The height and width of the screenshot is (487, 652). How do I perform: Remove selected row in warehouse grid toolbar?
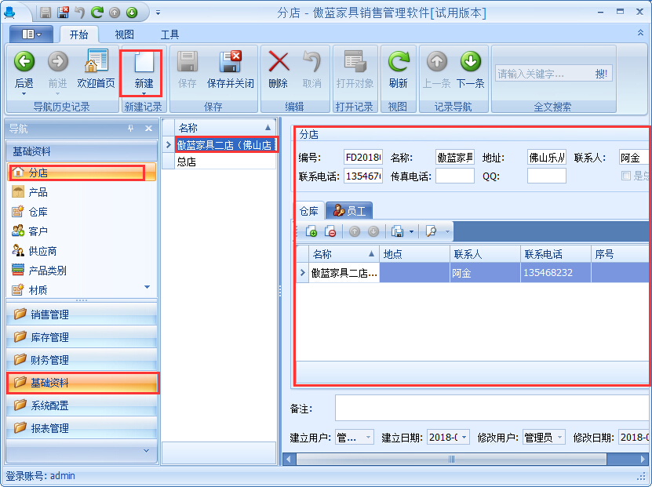point(330,231)
